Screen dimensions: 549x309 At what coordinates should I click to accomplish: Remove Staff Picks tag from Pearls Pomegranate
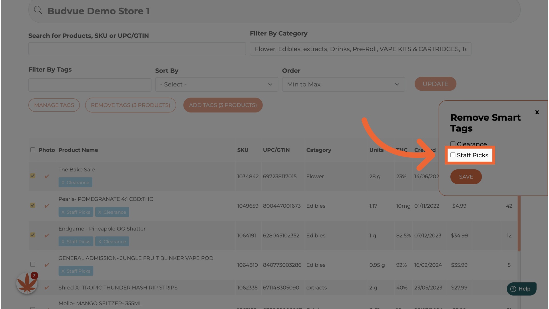click(x=63, y=212)
